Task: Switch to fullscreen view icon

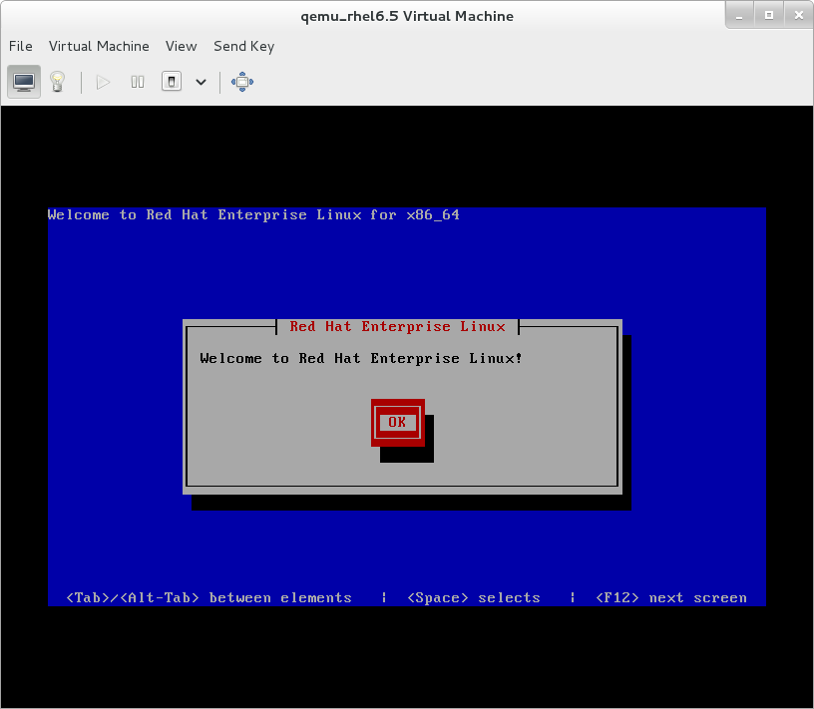Action: [x=242, y=82]
